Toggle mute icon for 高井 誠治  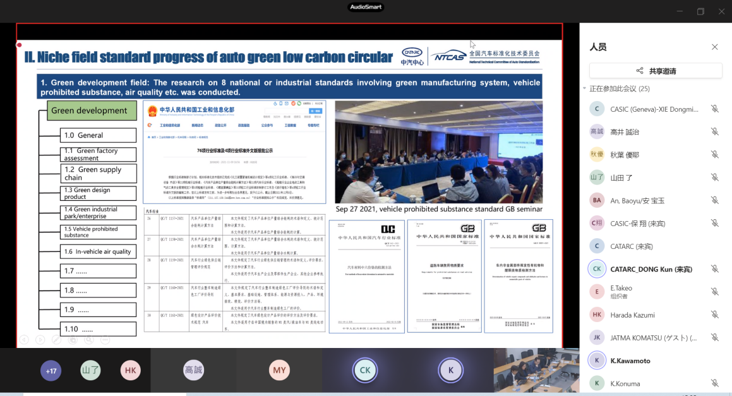[x=714, y=131]
